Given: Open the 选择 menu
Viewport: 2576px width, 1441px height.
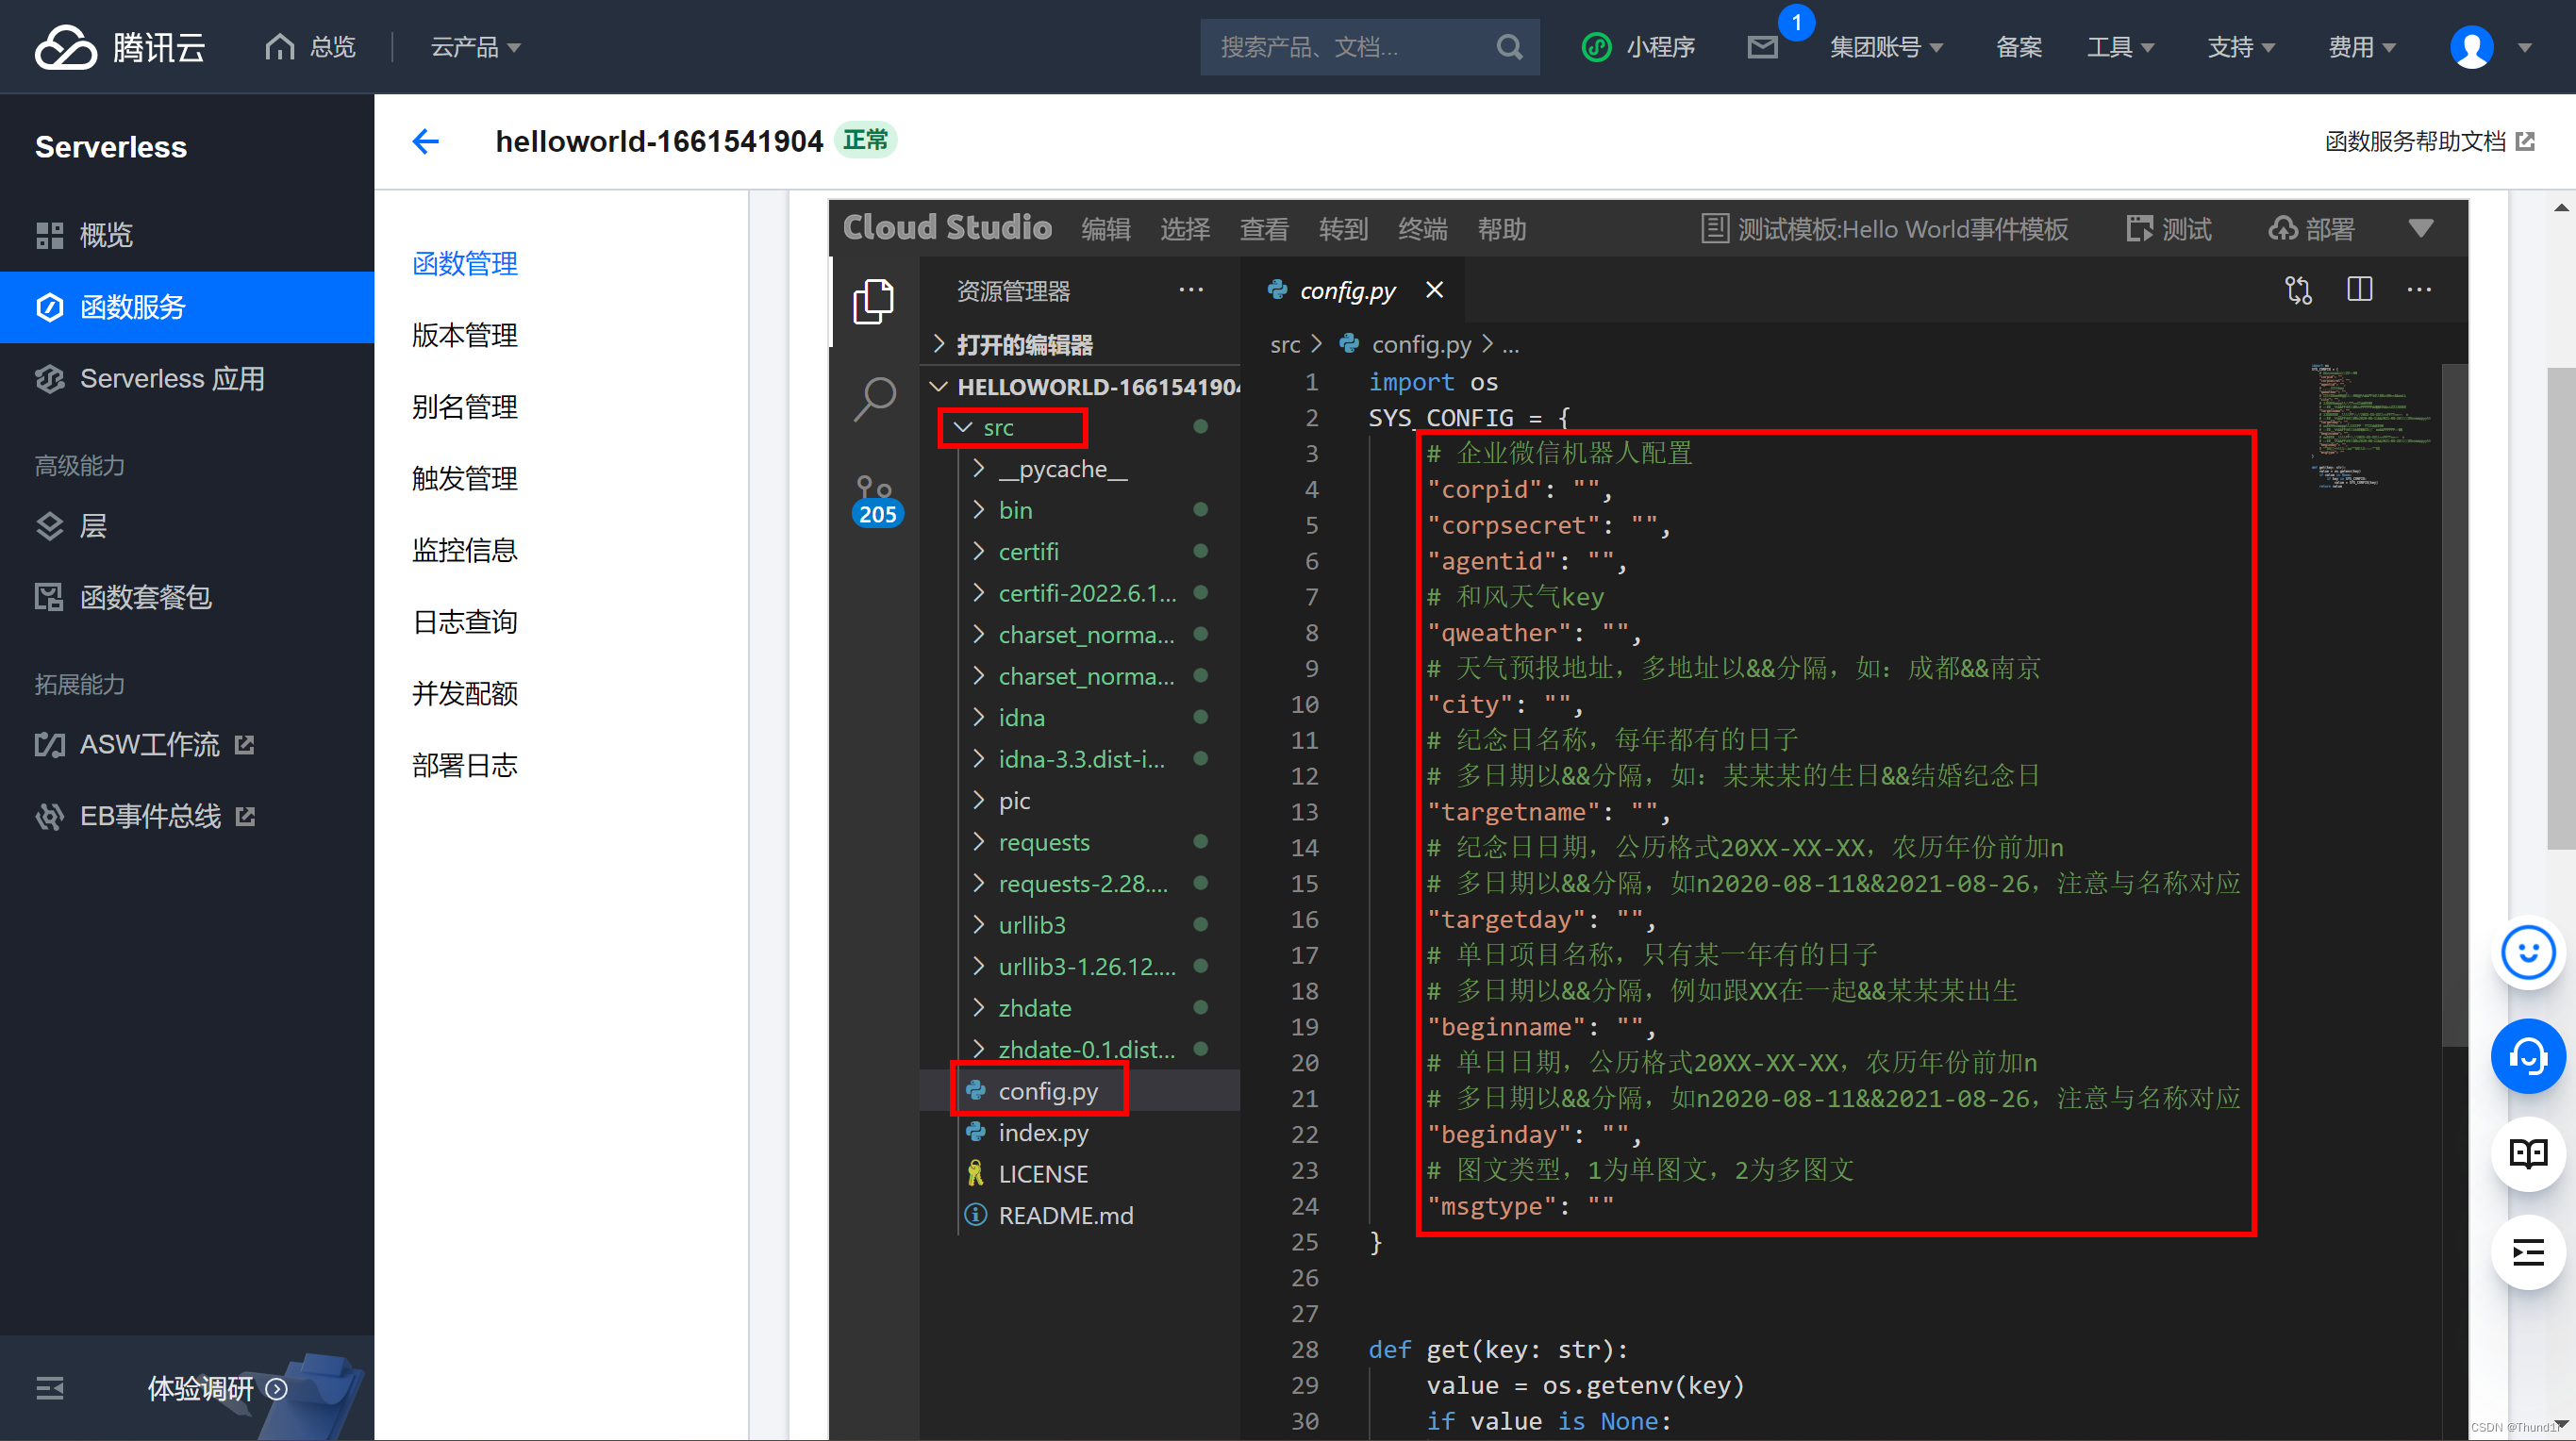Looking at the screenshot, I should (1185, 229).
